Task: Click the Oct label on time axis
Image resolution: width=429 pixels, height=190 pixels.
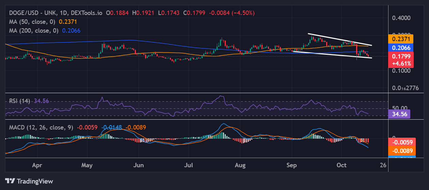Action: pyautogui.click(x=341, y=165)
